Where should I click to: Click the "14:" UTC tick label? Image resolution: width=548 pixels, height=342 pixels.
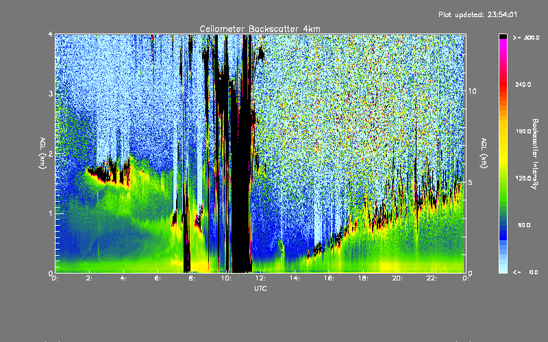click(x=295, y=278)
